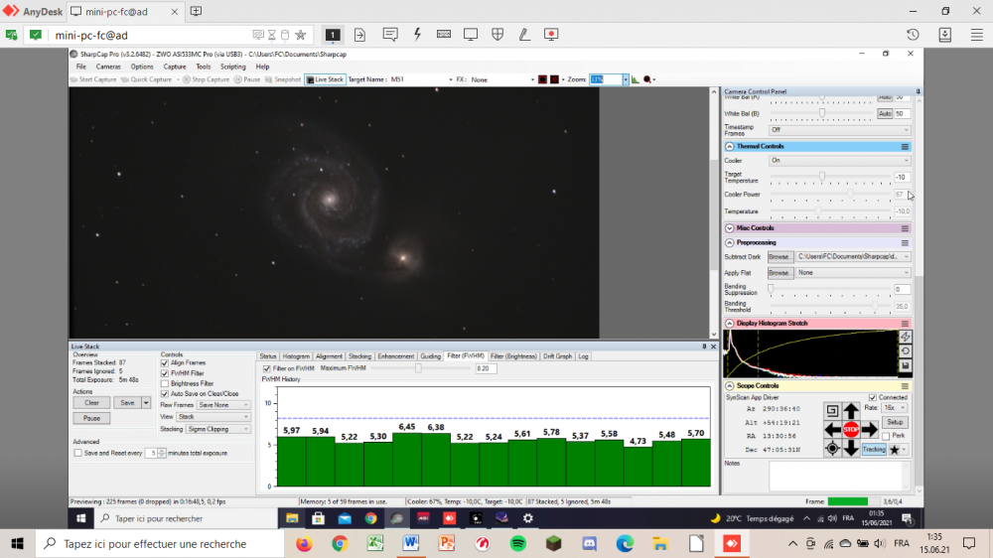Toggle Align Frames checkbox
993x558 pixels.
165,363
